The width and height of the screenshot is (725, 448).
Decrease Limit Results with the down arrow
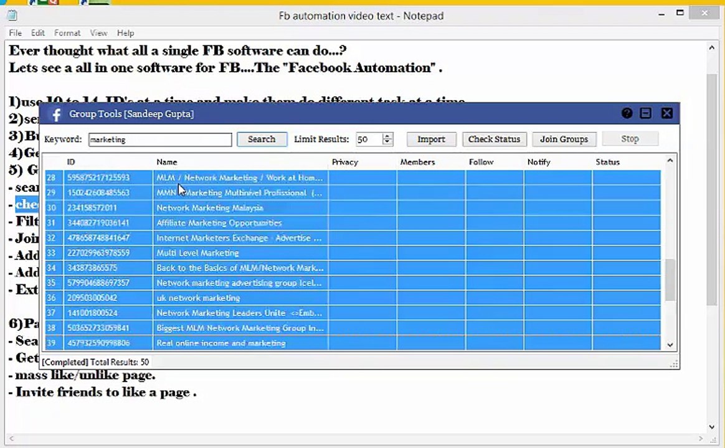(x=387, y=142)
